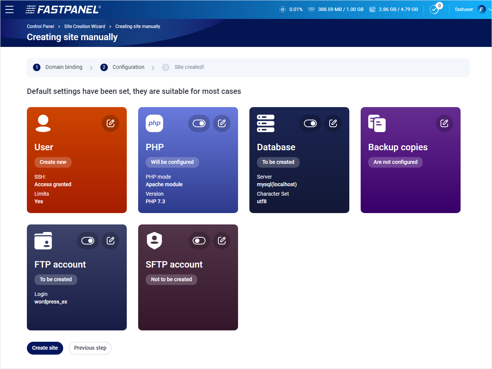Click the Apache module text

tap(164, 185)
